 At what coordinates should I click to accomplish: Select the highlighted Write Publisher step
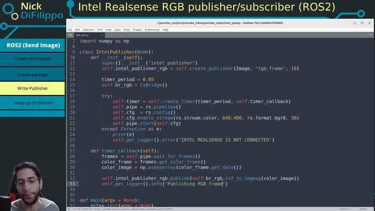pyautogui.click(x=33, y=89)
